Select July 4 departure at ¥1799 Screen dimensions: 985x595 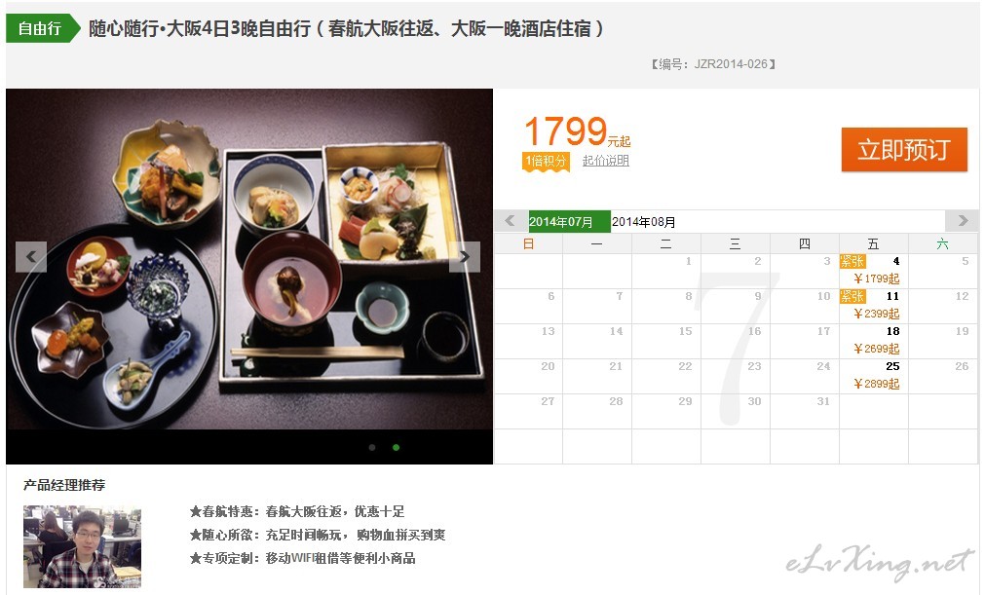874,271
